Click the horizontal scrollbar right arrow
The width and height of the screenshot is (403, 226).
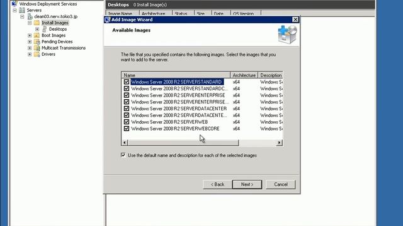click(x=279, y=143)
